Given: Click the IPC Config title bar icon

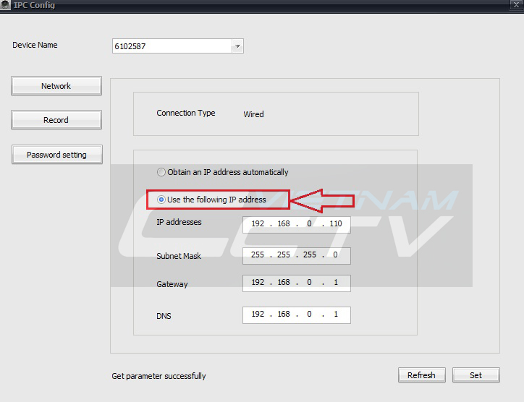Looking at the screenshot, I should [6, 5].
